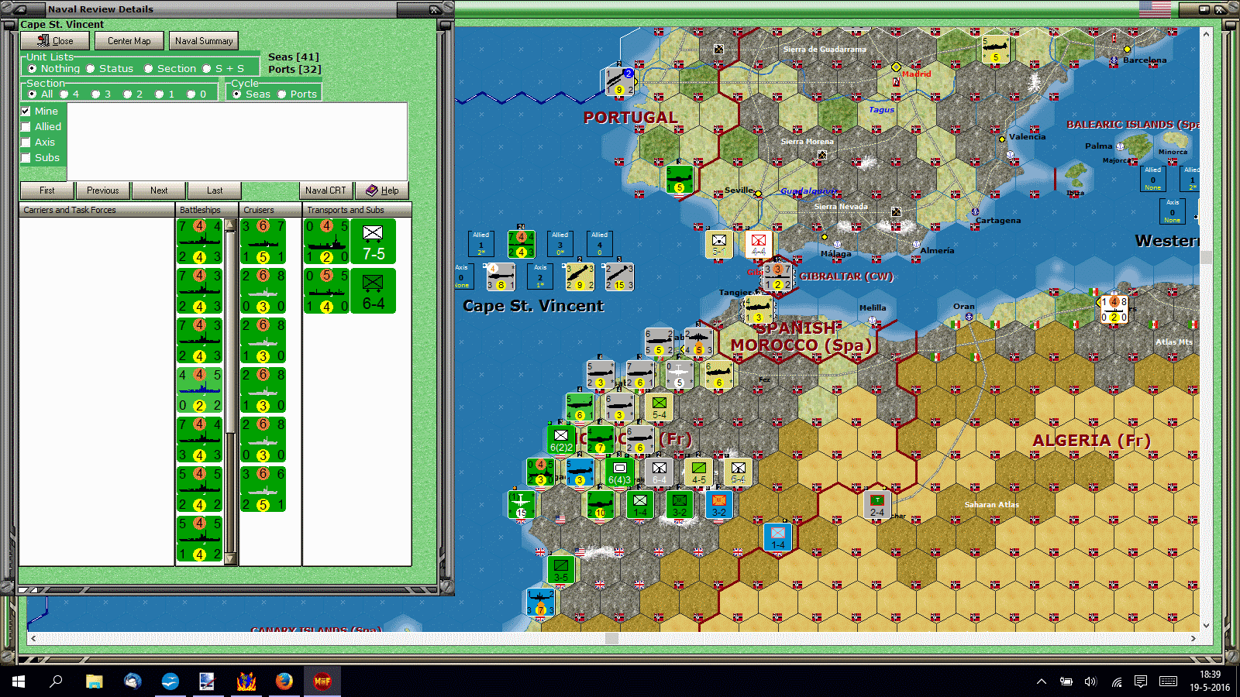Click the Center Map button
Image resolution: width=1240 pixels, height=697 pixels.
click(129, 41)
